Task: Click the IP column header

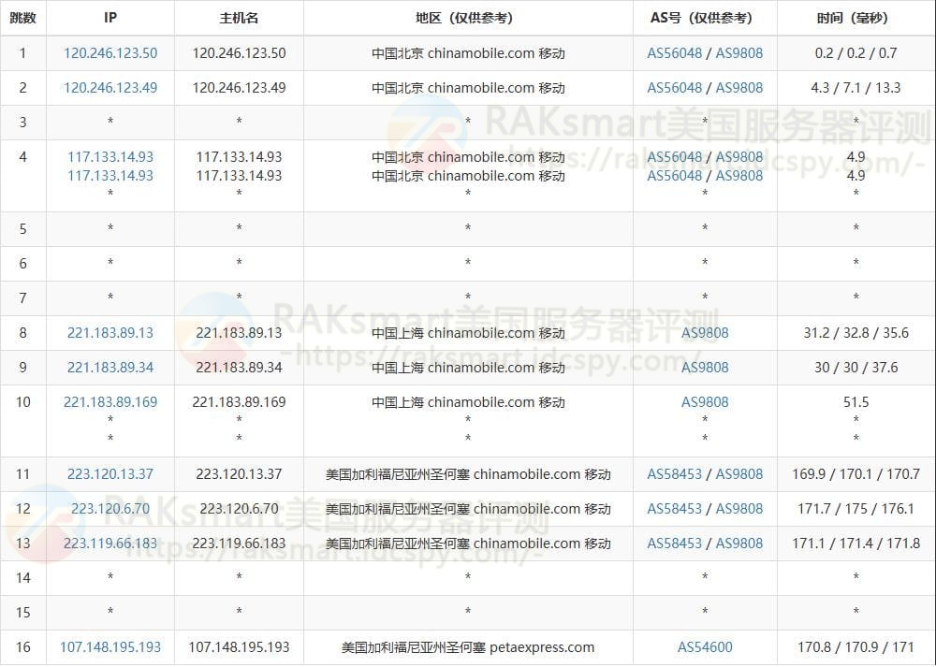Action: pos(110,18)
